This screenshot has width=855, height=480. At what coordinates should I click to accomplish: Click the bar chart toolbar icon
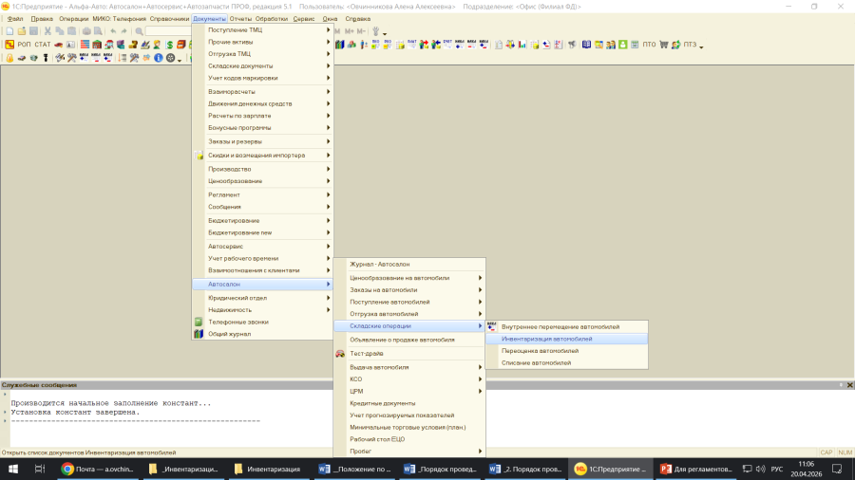(x=522, y=45)
